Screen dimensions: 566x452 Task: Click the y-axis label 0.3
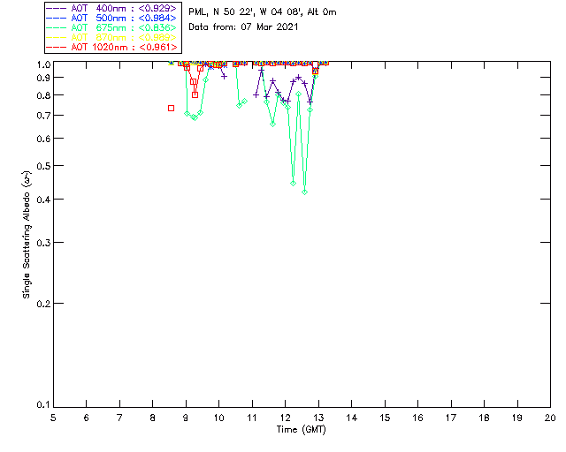point(43,243)
